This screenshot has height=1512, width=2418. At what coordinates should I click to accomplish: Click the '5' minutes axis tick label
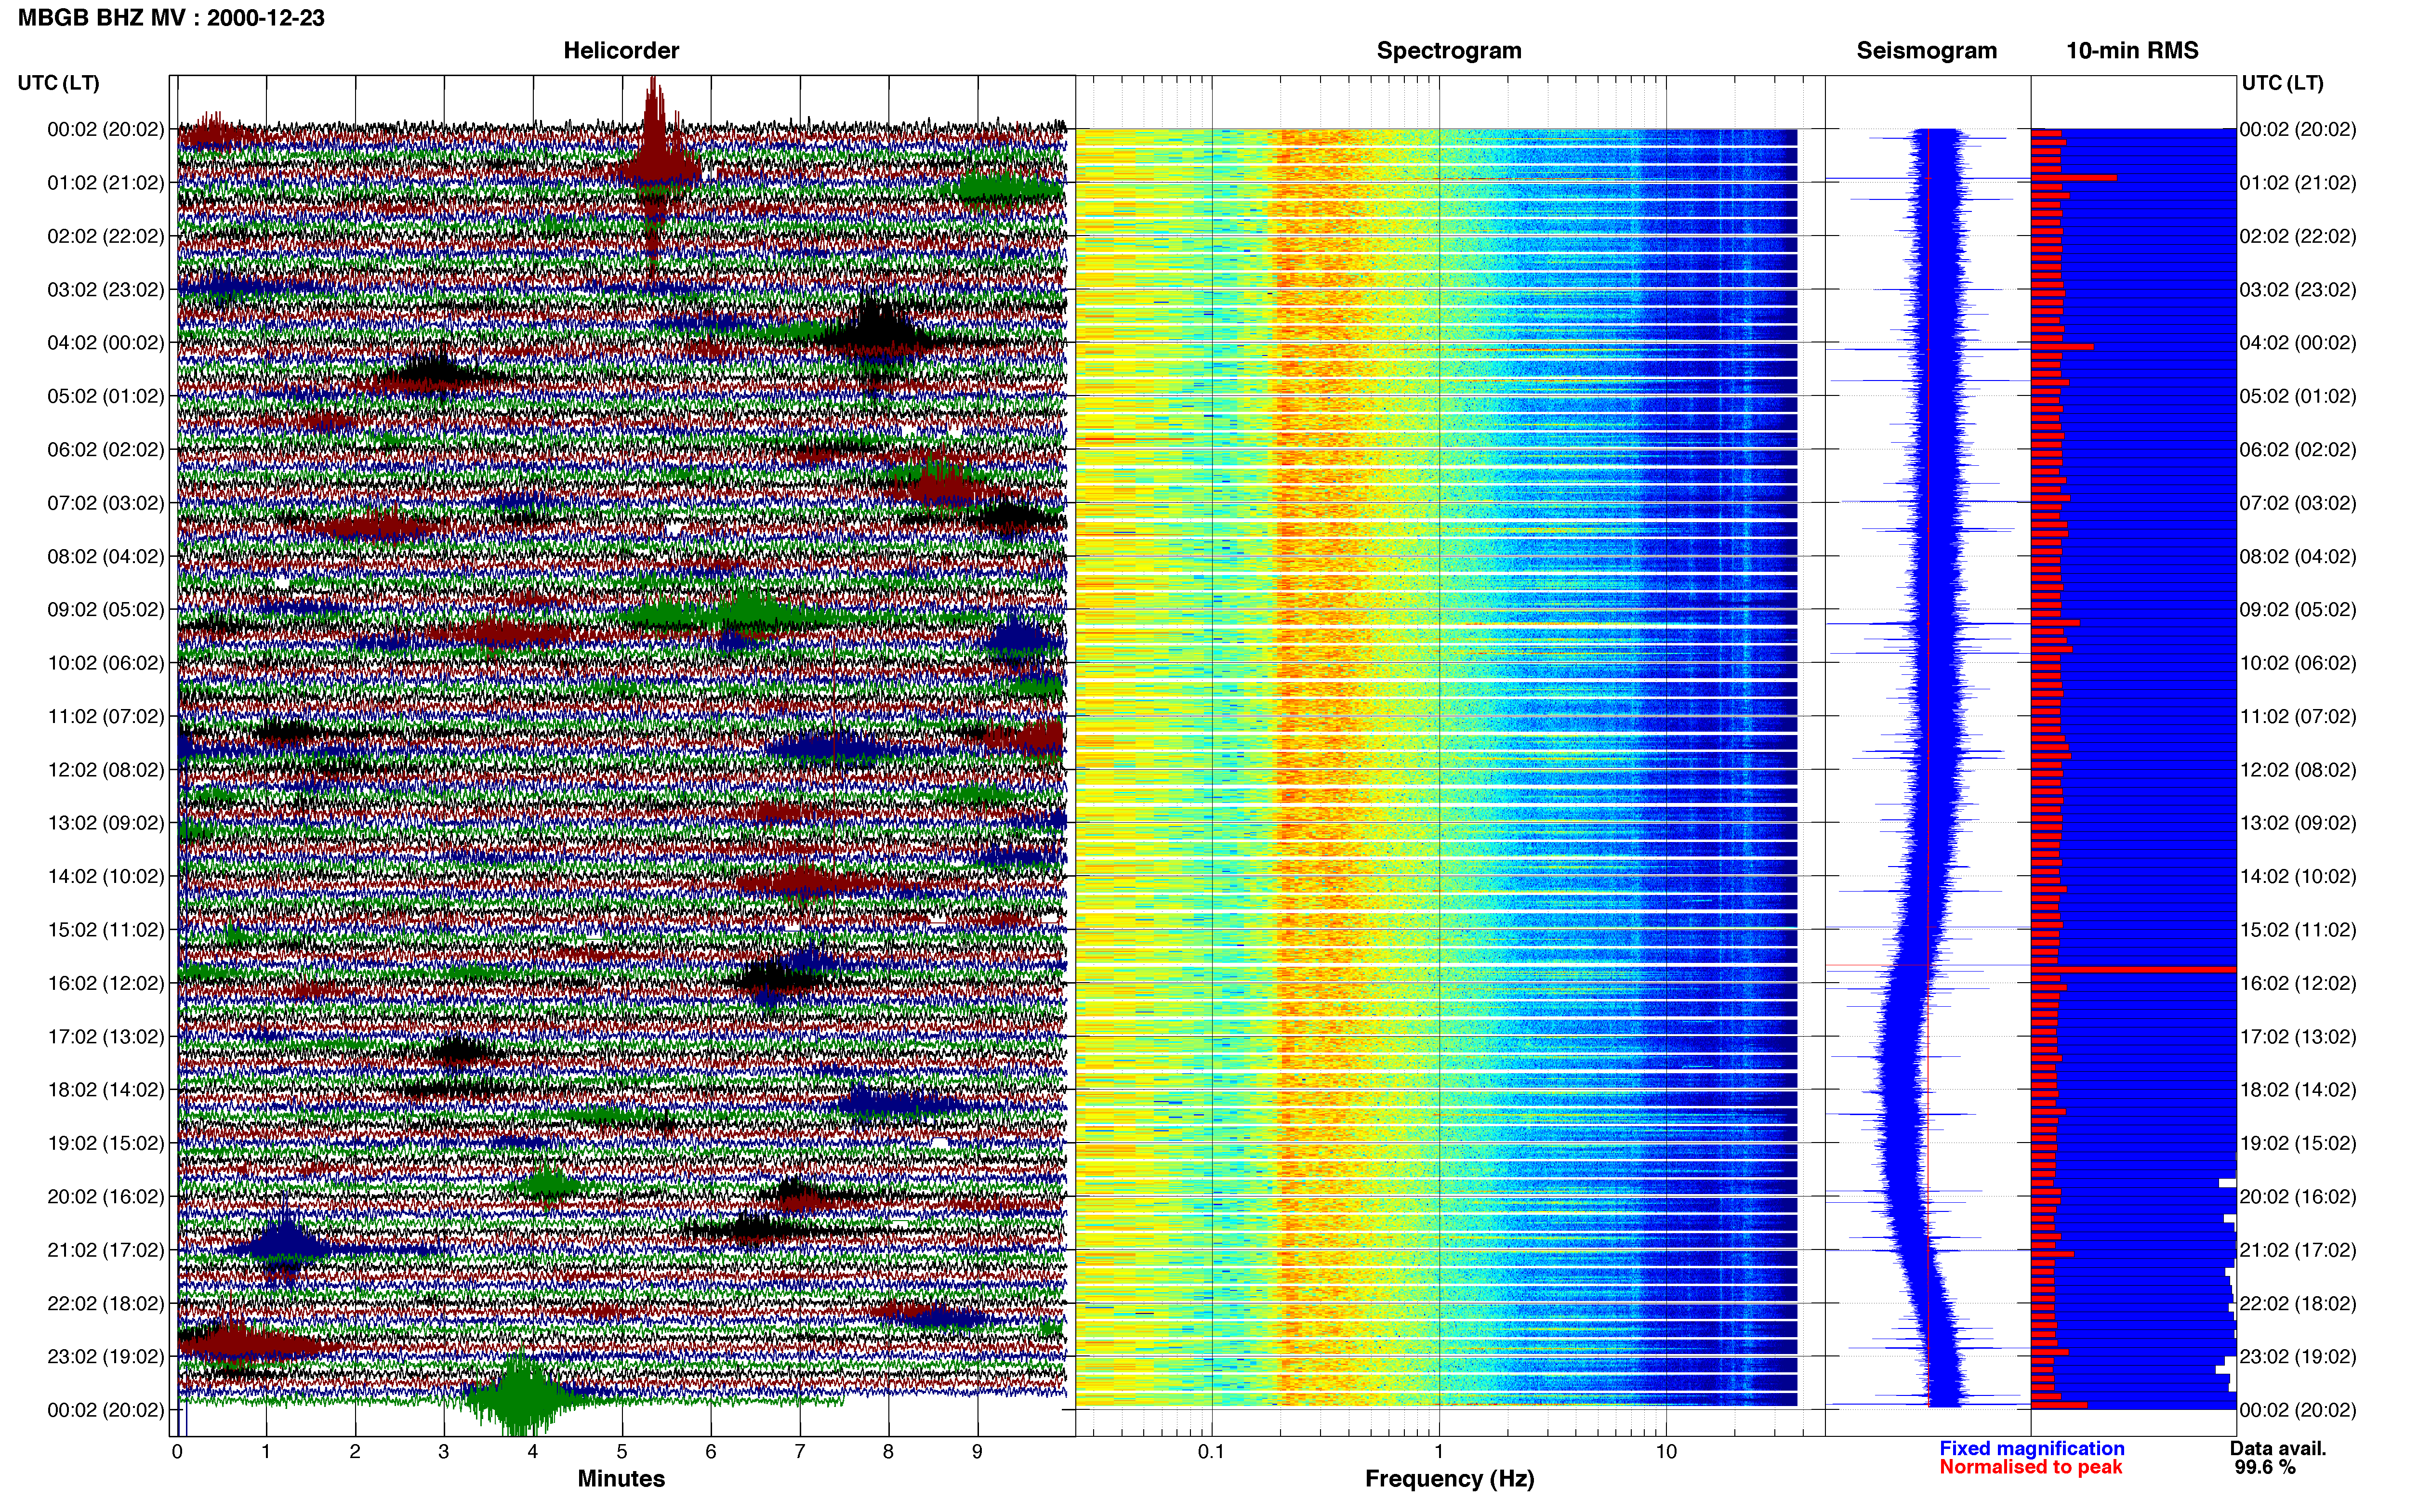622,1452
